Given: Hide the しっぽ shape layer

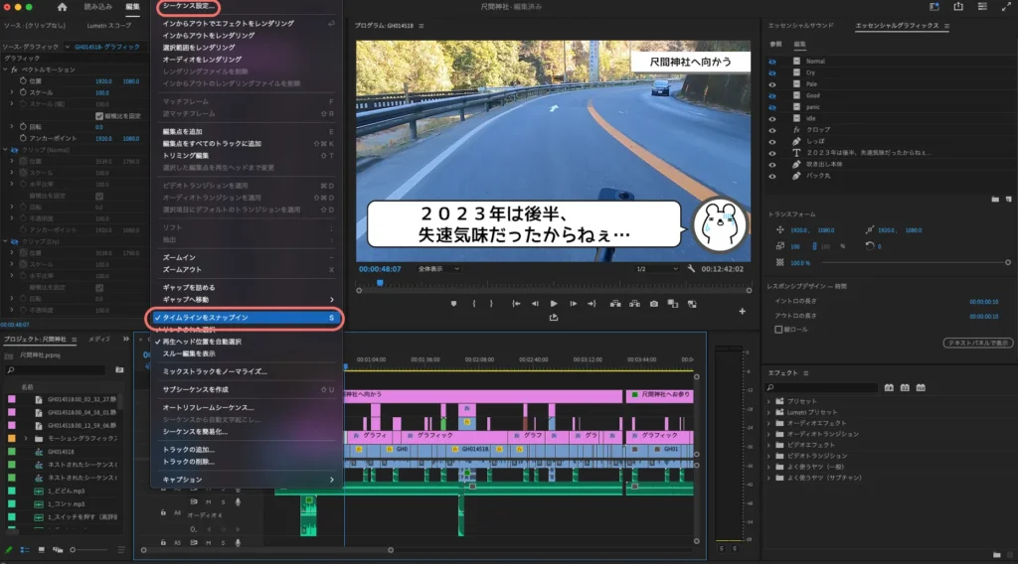Looking at the screenshot, I should coord(771,141).
